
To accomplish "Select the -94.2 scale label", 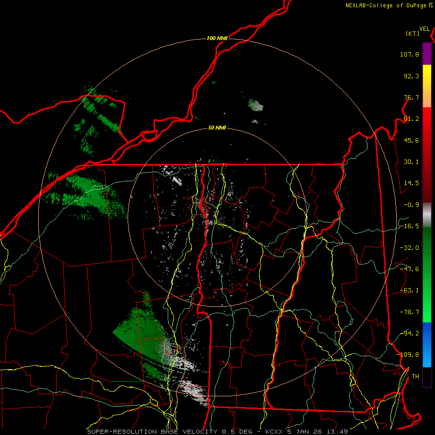I will 409,333.
